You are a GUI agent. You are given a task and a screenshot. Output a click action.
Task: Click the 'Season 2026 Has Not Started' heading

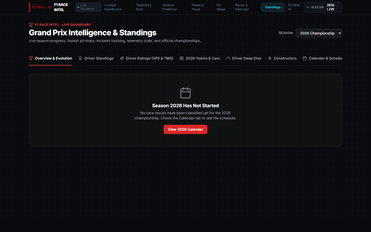click(x=185, y=106)
